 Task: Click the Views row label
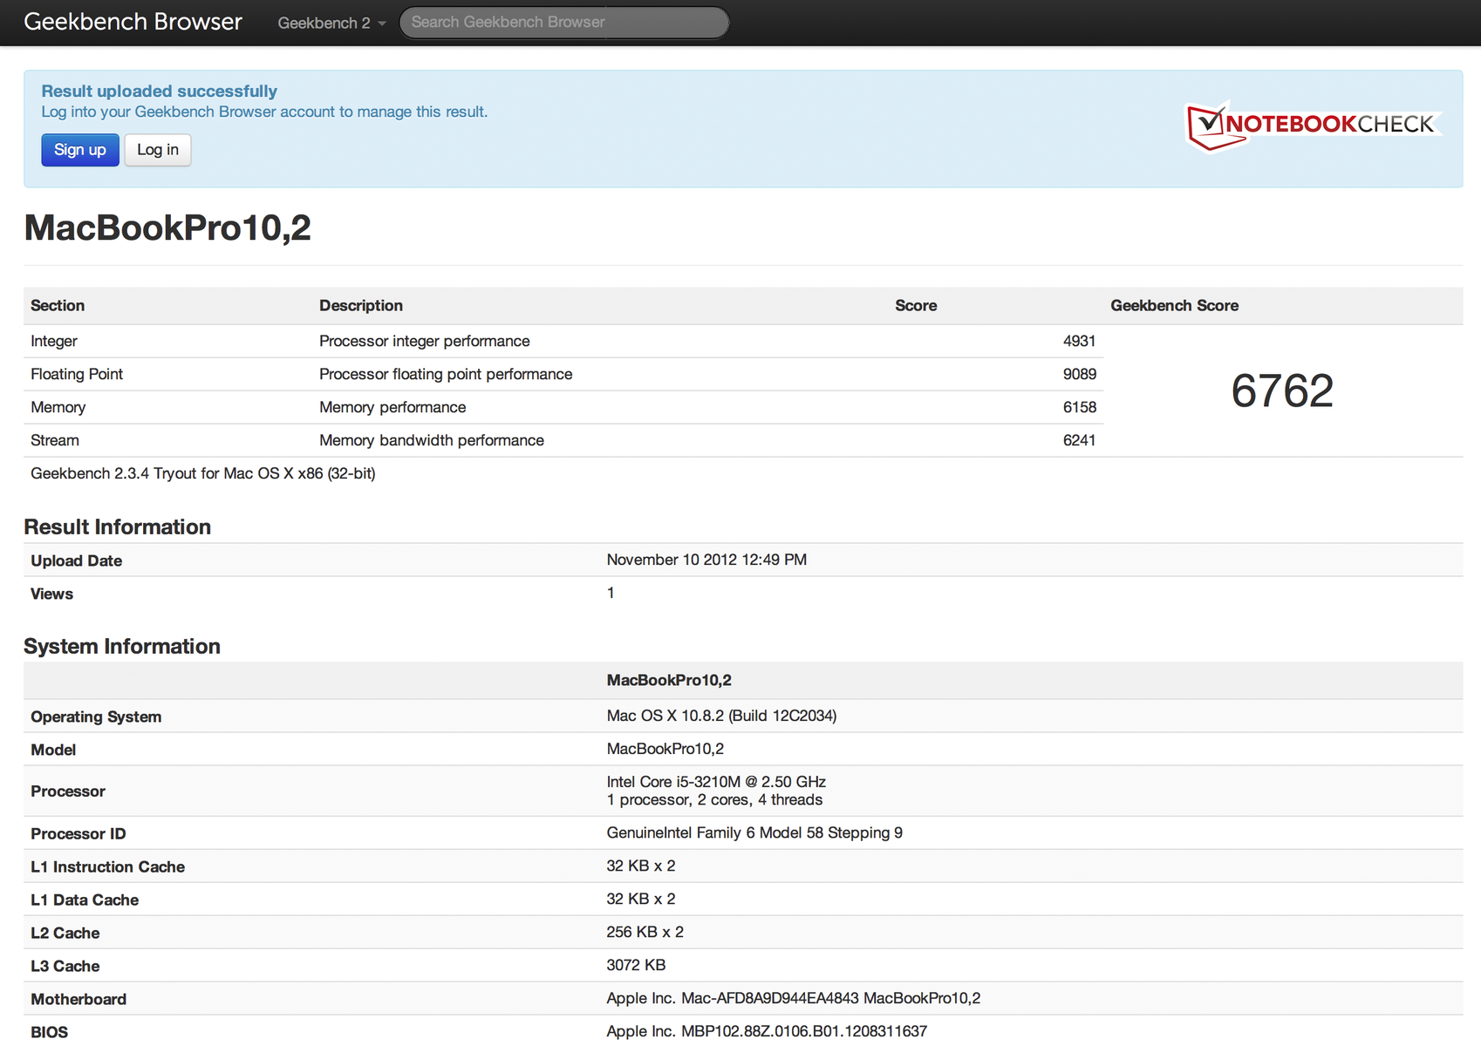(x=52, y=594)
